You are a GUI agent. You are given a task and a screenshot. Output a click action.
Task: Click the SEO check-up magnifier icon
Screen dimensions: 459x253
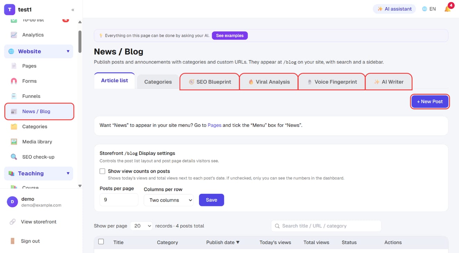coord(14,157)
